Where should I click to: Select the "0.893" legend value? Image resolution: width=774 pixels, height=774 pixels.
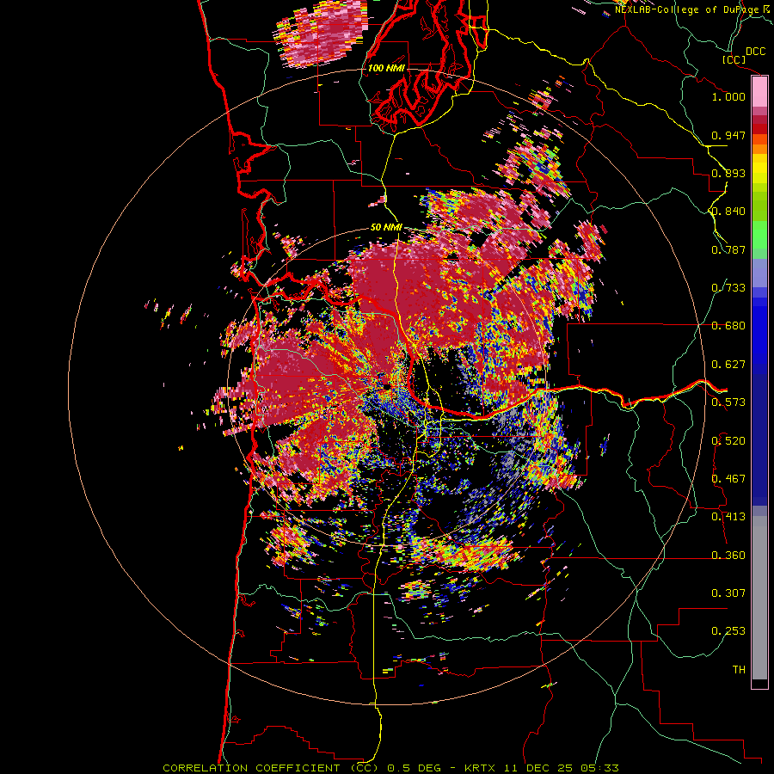point(728,173)
